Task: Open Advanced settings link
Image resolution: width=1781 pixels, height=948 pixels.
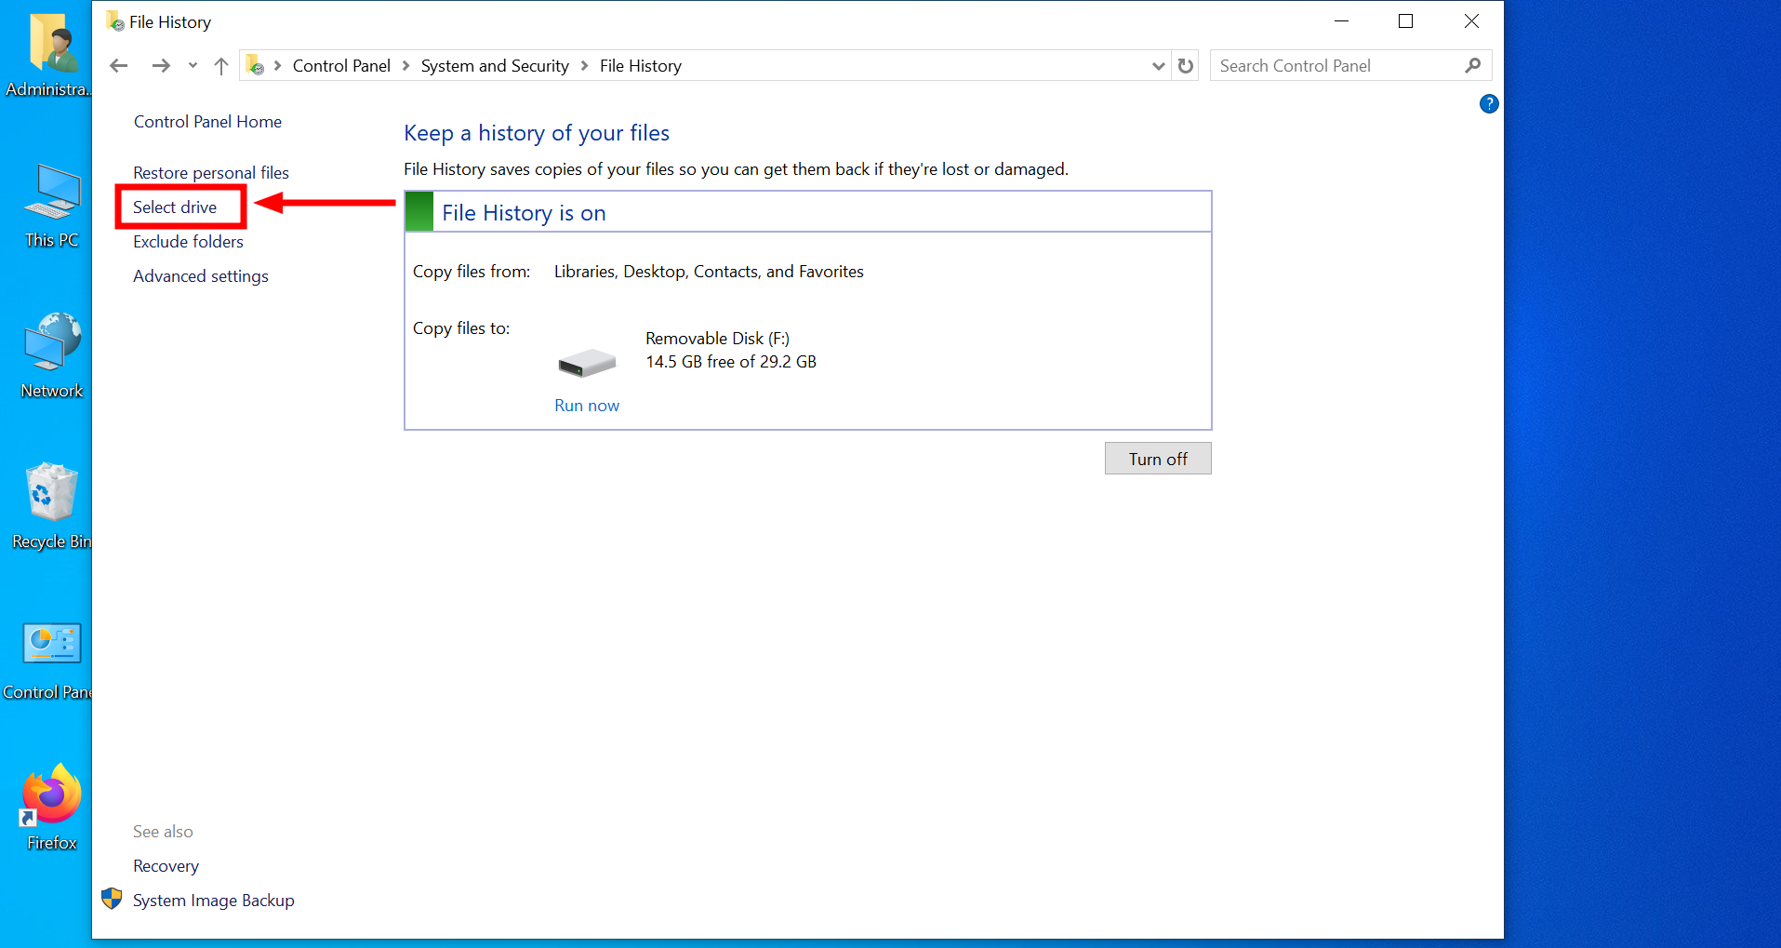Action: 201,276
